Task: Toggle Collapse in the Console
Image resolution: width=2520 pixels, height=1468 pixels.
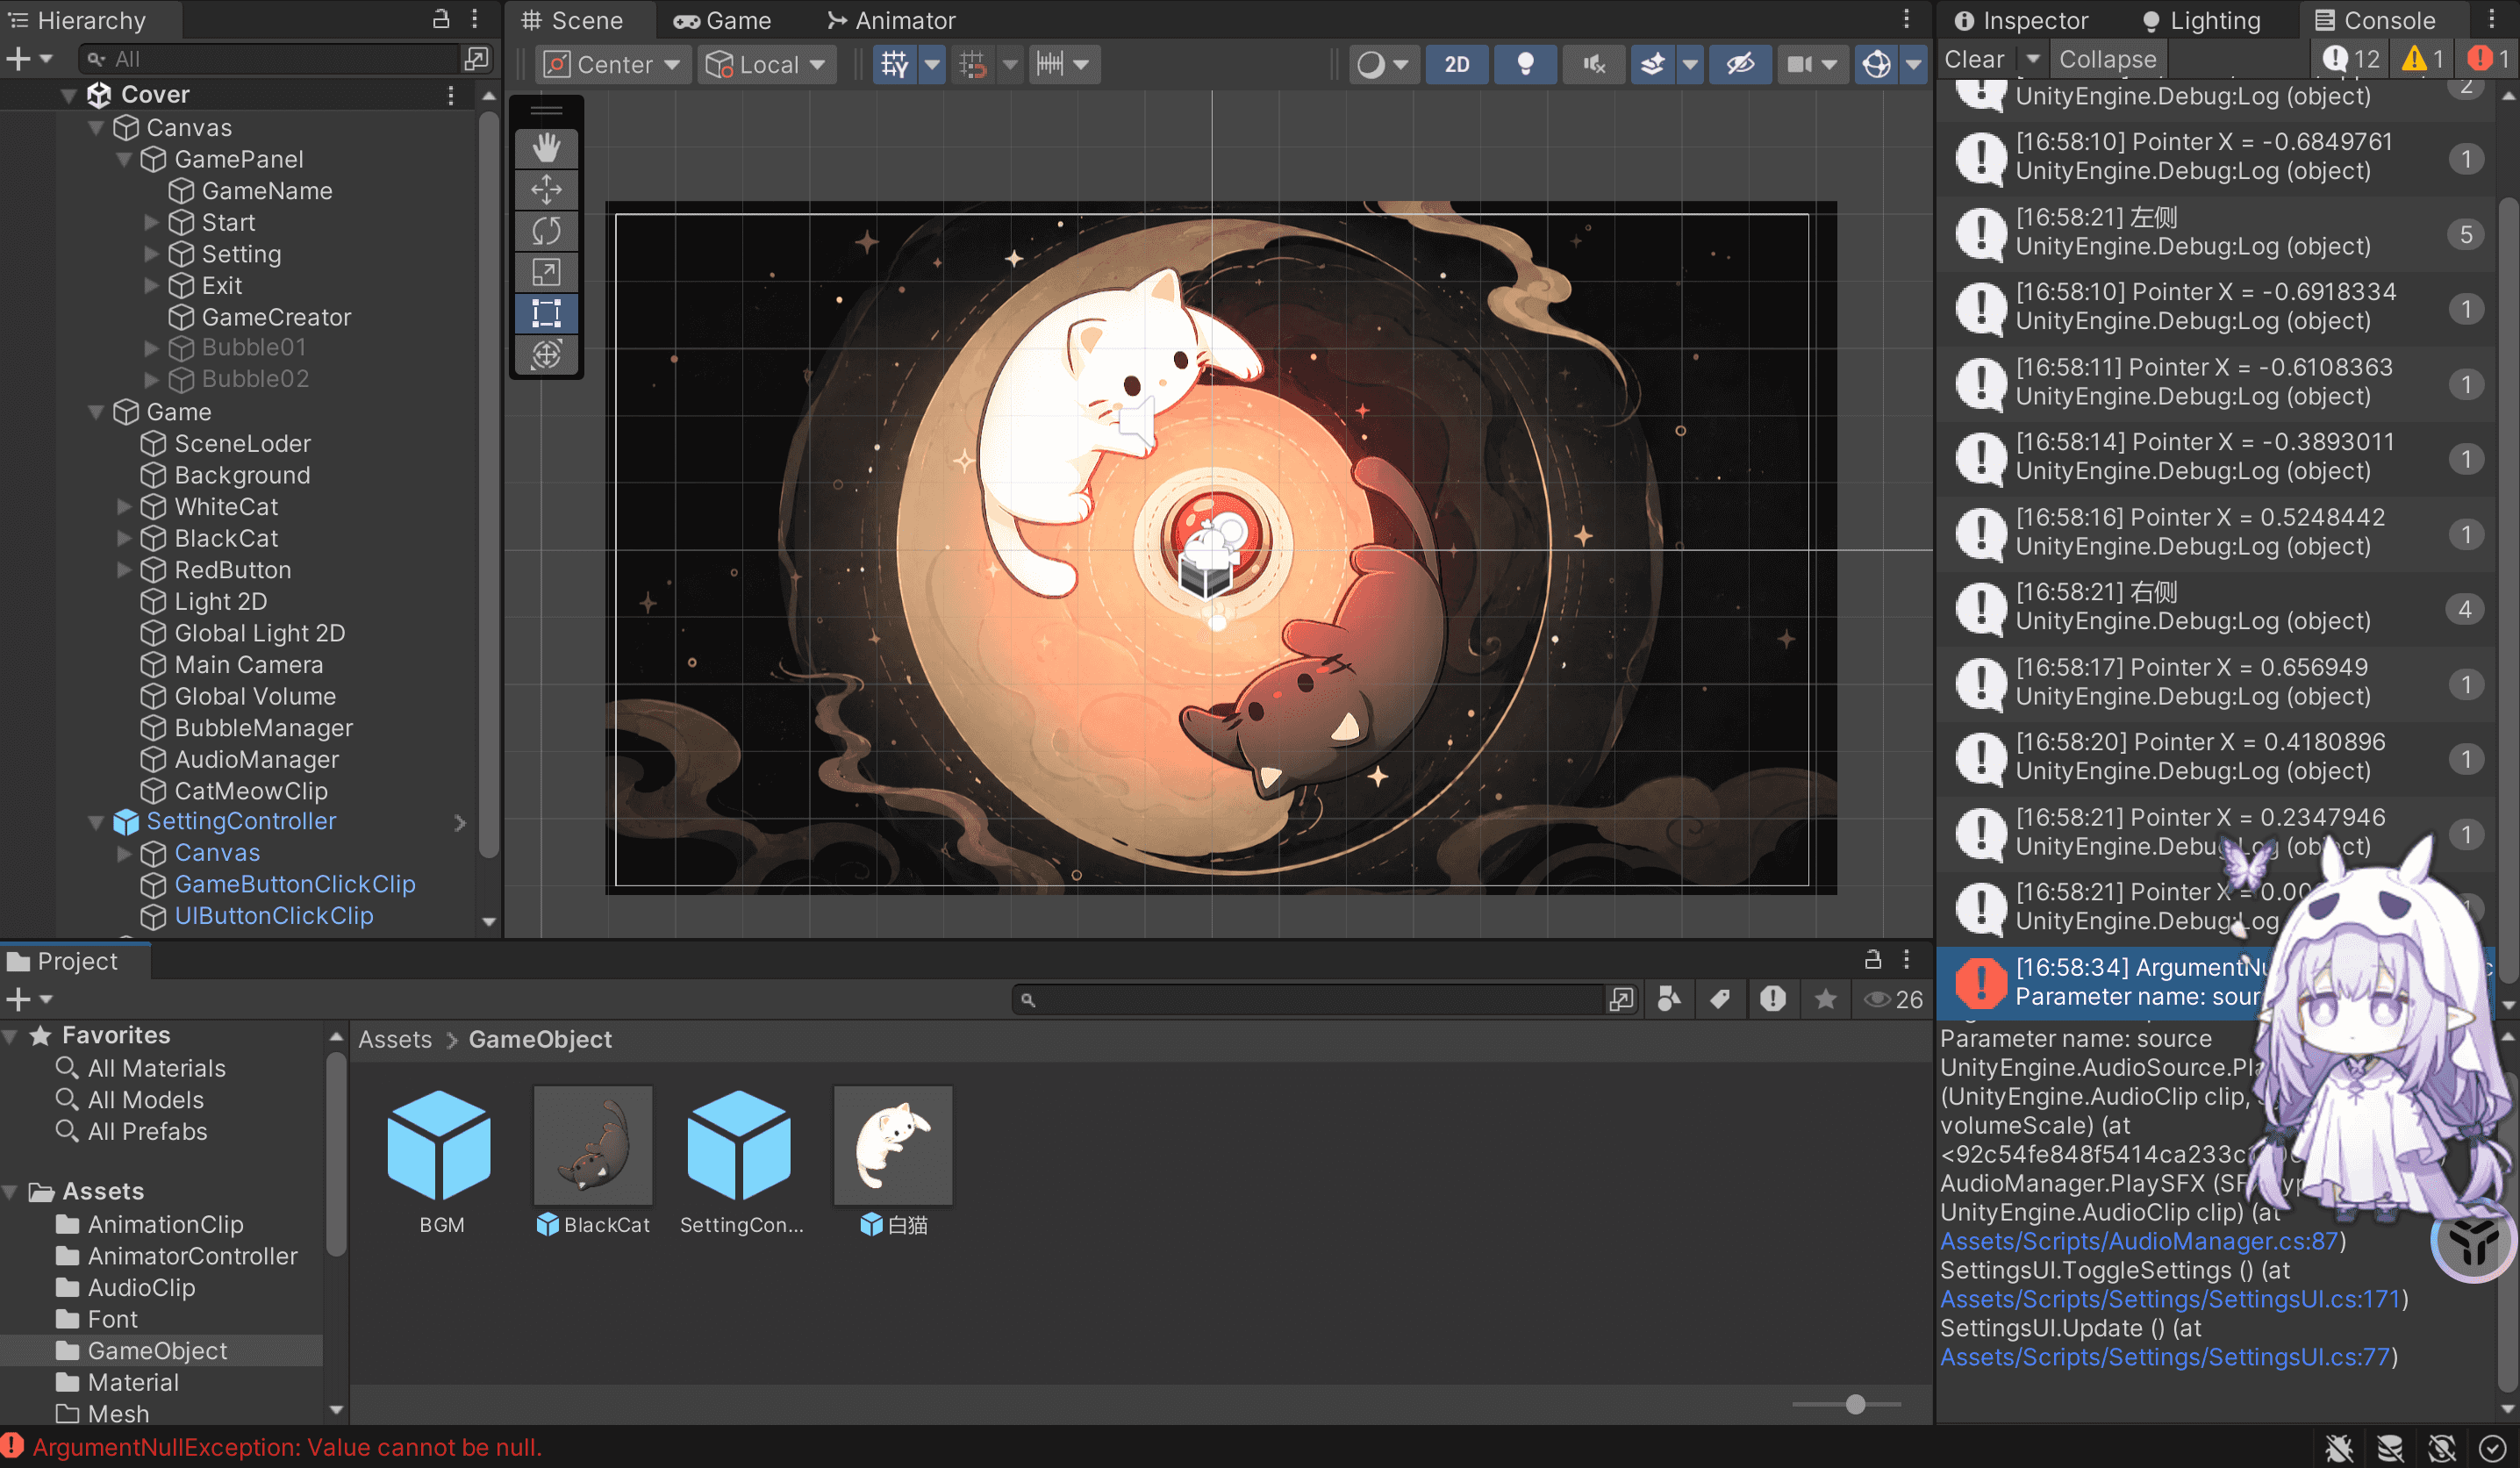Action: pos(2107,59)
